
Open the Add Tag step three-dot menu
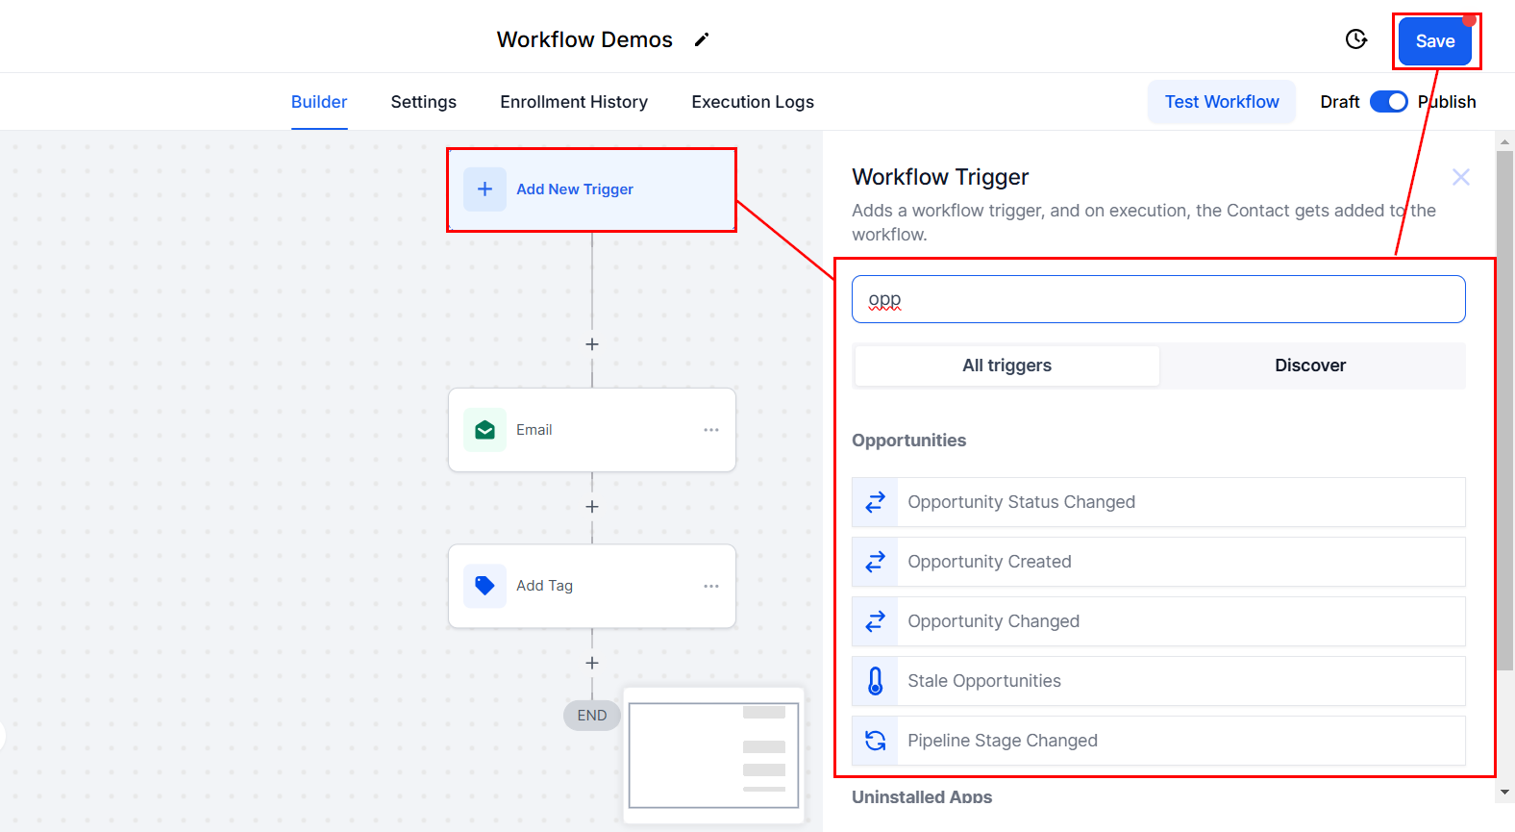coord(711,586)
